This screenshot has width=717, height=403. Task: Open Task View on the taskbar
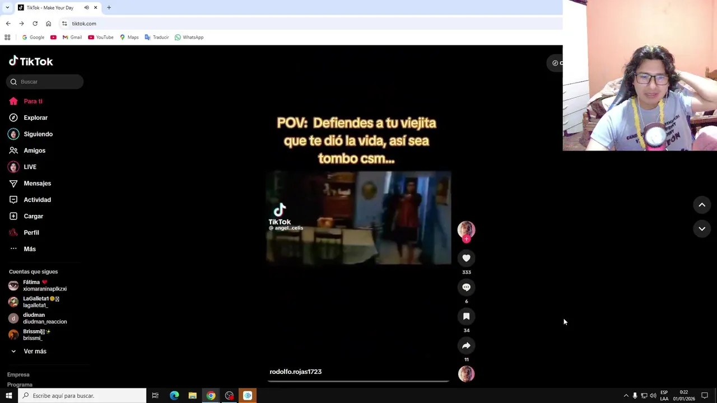pos(155,396)
